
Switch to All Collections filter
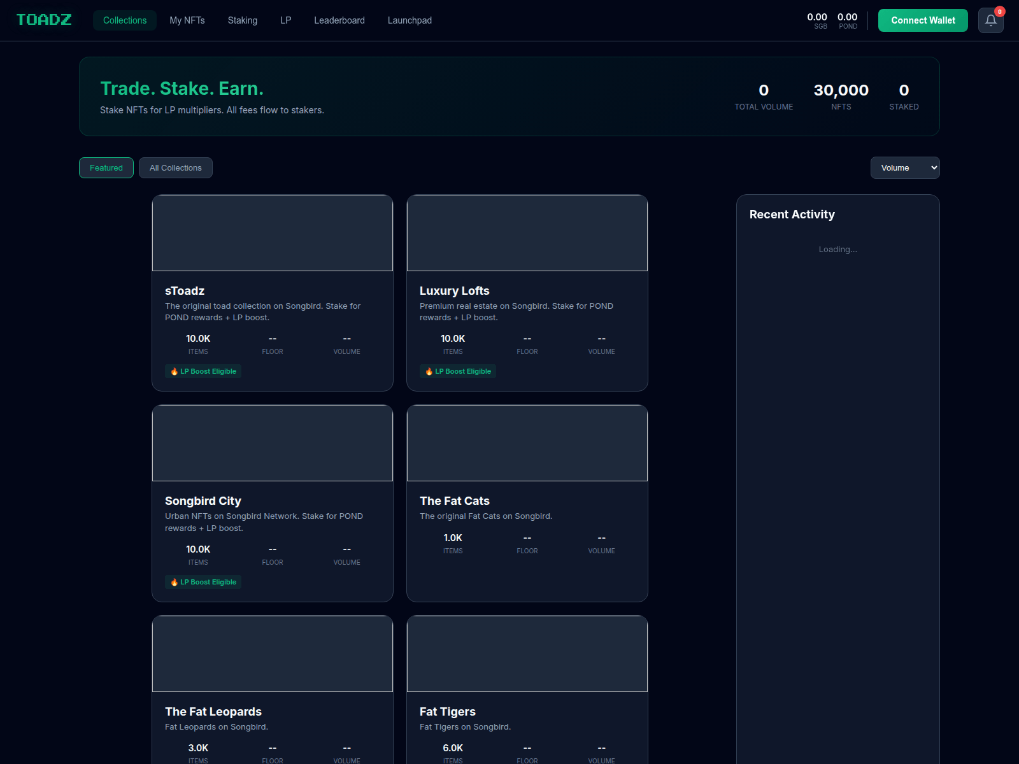click(x=175, y=167)
